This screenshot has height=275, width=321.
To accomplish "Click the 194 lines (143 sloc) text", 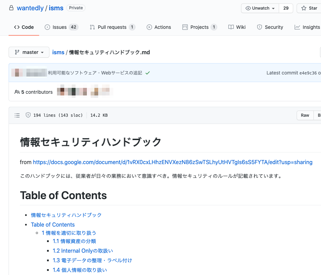I will click(58, 115).
